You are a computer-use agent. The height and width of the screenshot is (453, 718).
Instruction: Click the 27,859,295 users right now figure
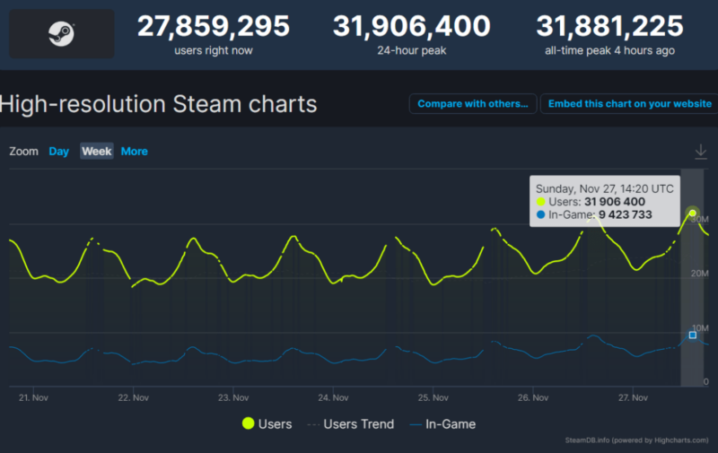point(214,26)
